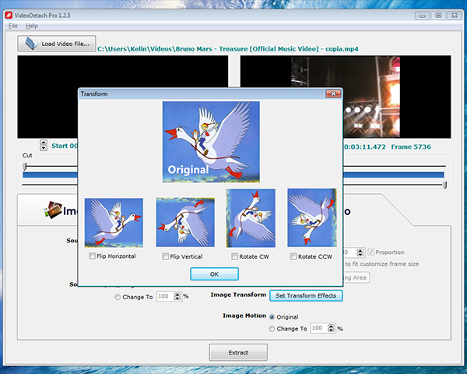Image resolution: width=467 pixels, height=374 pixels.
Task: Click the Cut range slider end handle
Action: (x=445, y=185)
